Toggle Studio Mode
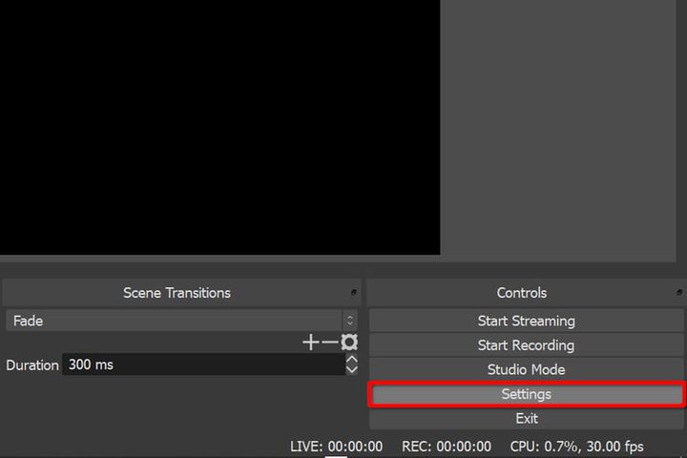The width and height of the screenshot is (687, 458). pyautogui.click(x=526, y=369)
